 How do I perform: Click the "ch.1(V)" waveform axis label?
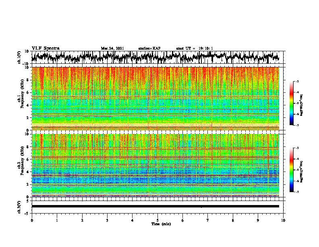point(19,57)
